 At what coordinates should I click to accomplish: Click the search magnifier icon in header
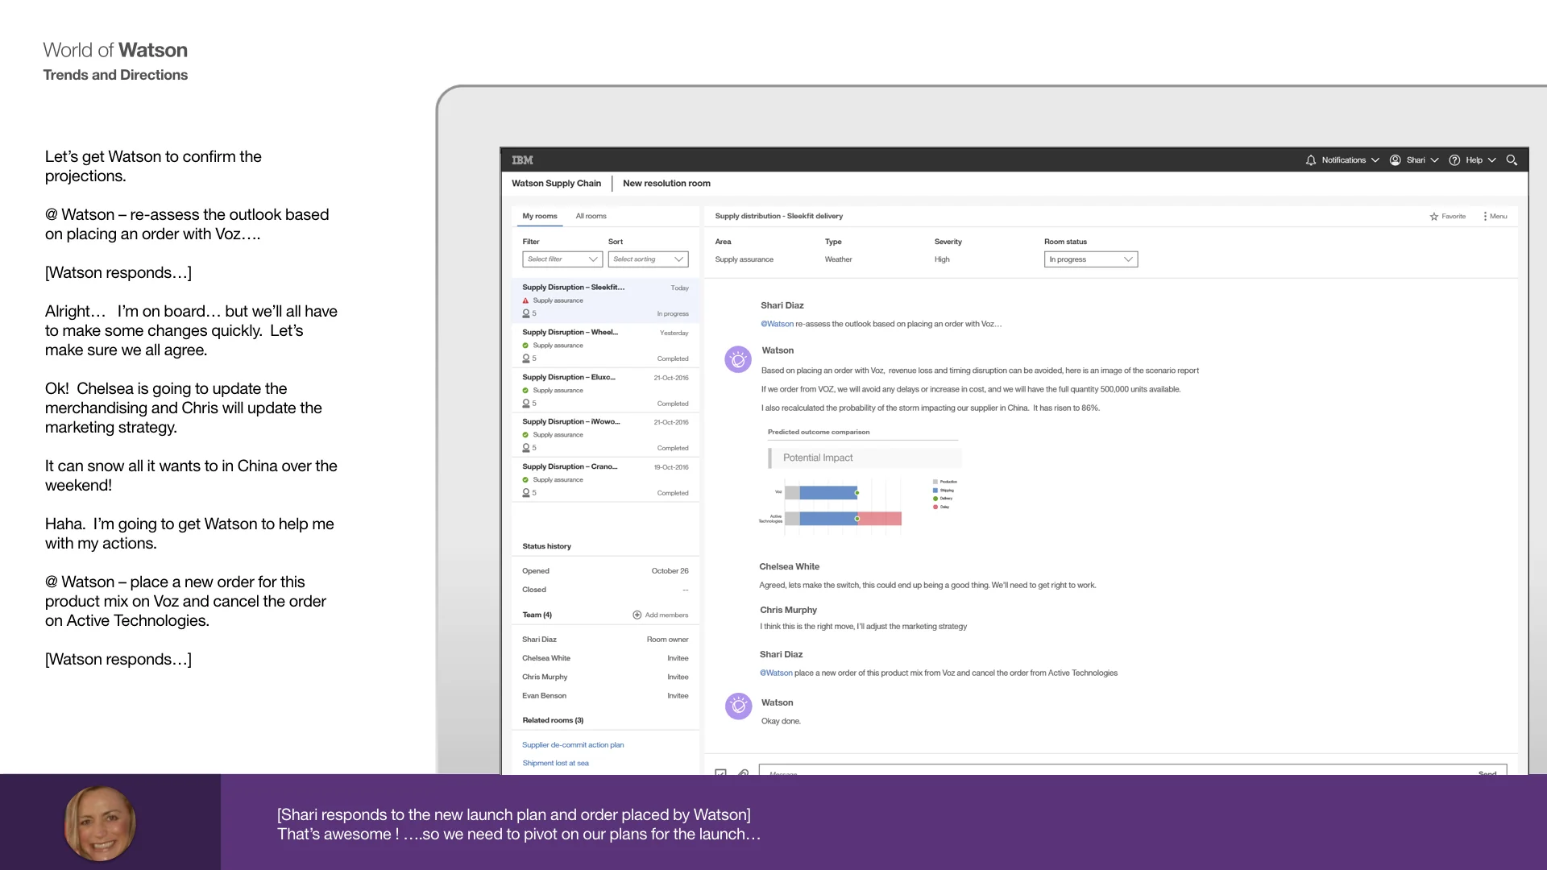click(1512, 160)
